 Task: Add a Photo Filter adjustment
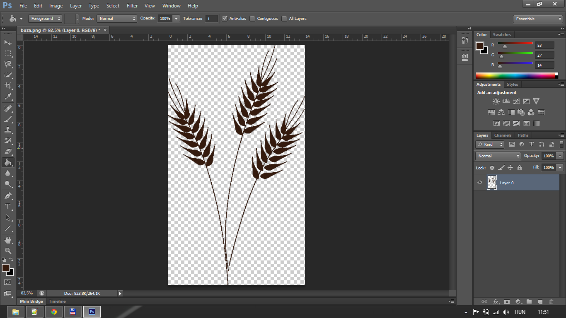521,112
